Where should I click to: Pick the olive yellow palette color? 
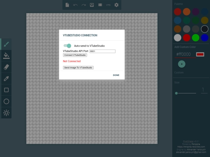205,20
